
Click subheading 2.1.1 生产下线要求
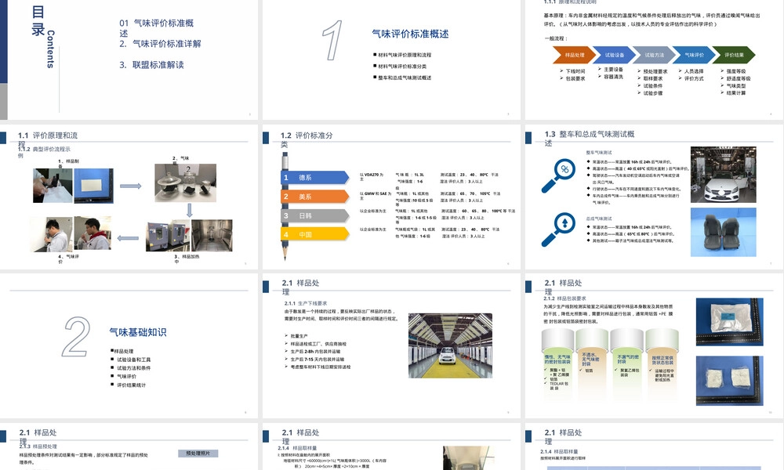click(x=306, y=303)
